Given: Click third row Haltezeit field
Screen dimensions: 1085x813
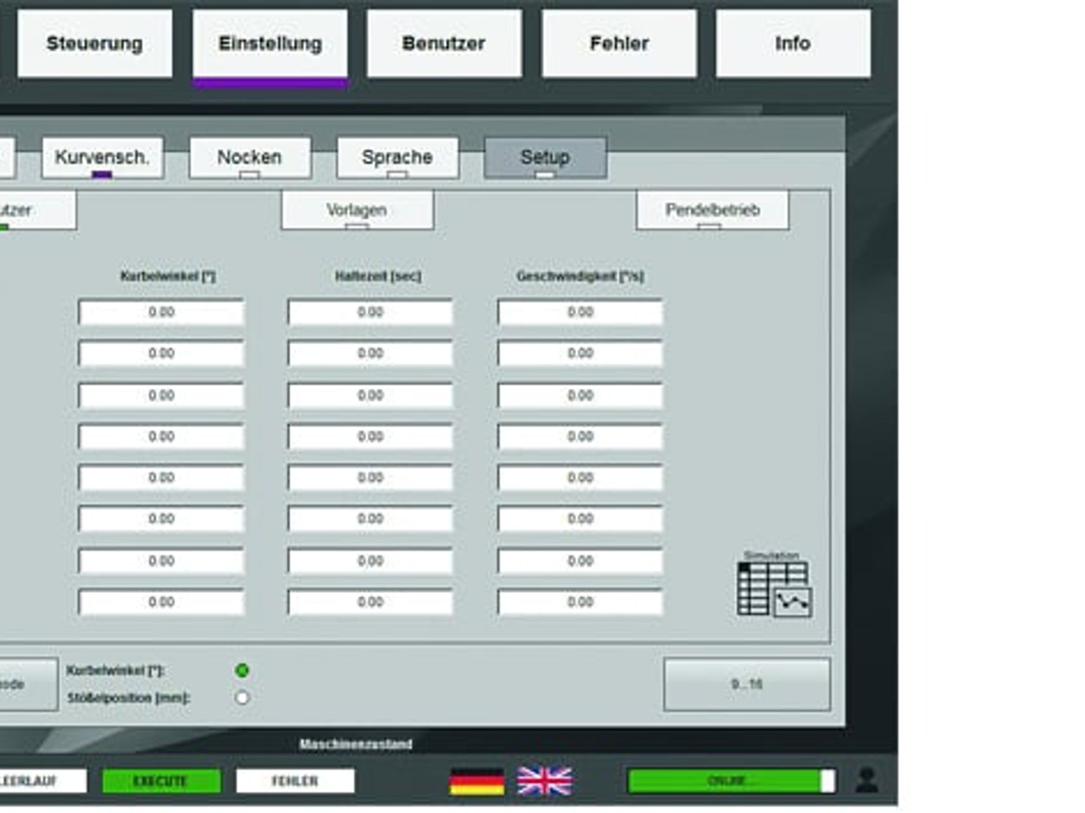Looking at the screenshot, I should pyautogui.click(x=371, y=396).
